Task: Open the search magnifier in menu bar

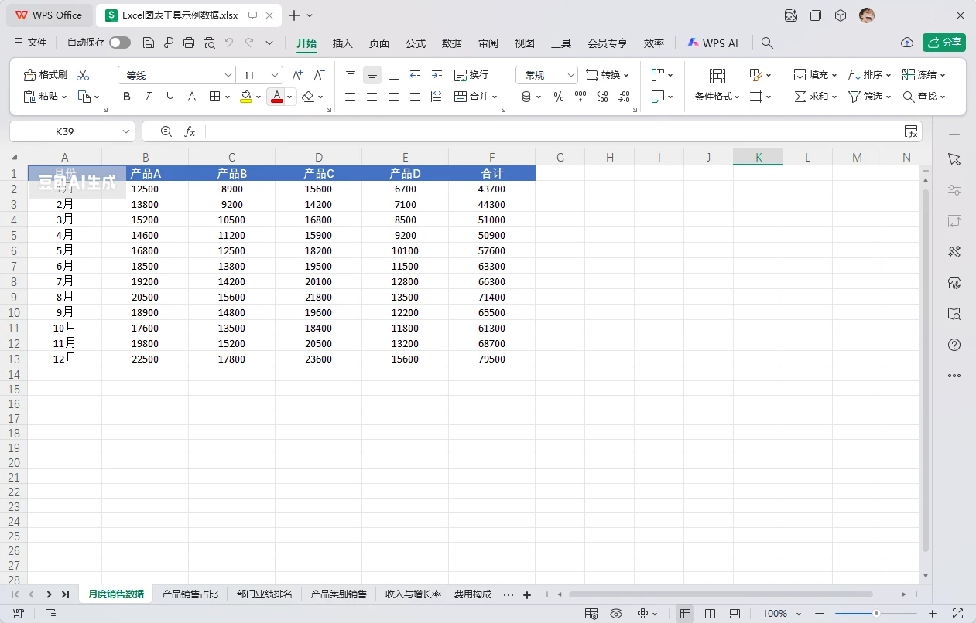Action: point(767,43)
